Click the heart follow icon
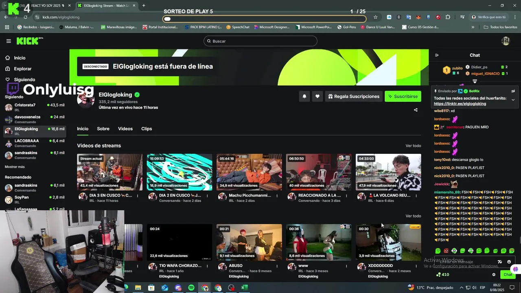The width and height of the screenshot is (521, 293). coord(317,96)
